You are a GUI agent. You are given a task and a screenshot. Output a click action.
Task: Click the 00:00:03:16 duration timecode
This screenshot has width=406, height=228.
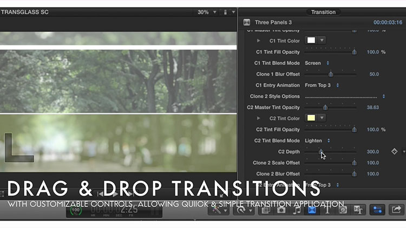(x=388, y=23)
